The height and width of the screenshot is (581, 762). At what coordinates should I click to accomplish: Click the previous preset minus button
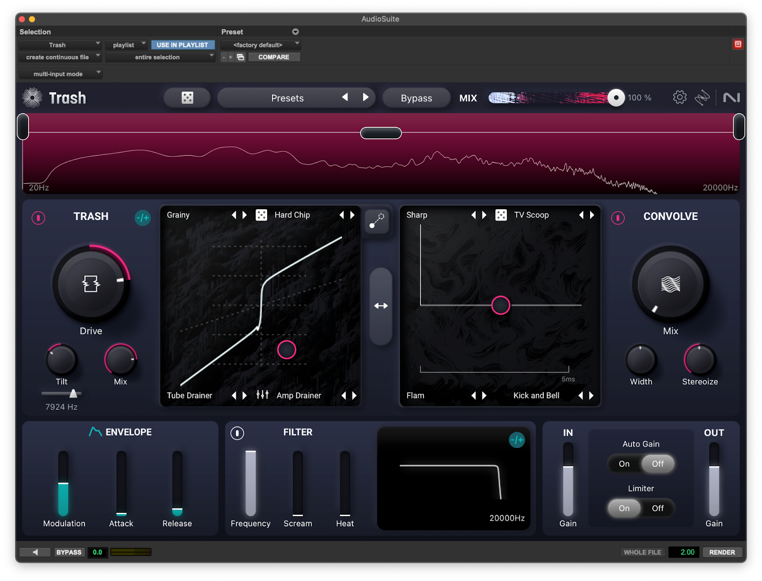(x=224, y=57)
